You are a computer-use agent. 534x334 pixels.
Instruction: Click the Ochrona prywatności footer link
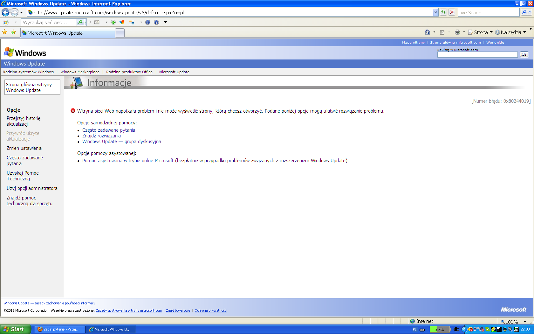(211, 310)
